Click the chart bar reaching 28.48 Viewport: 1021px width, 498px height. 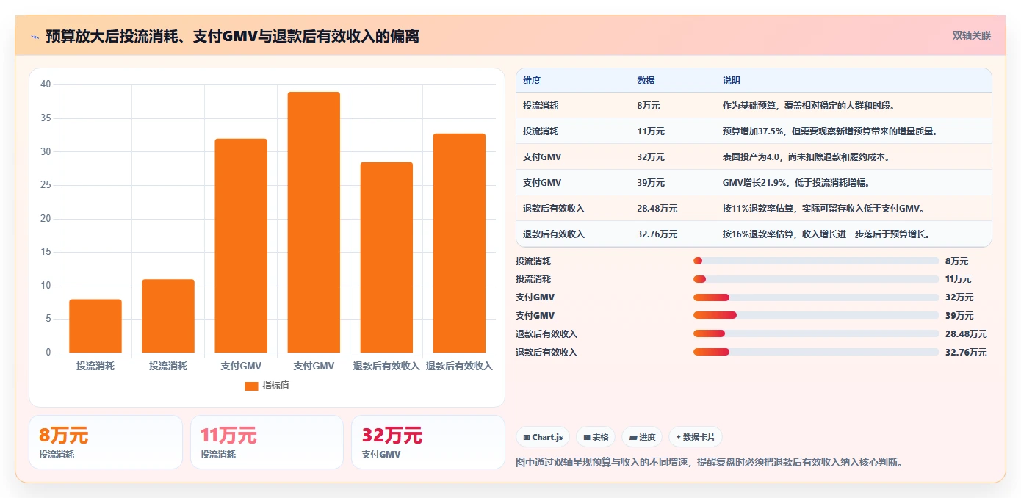coord(386,257)
